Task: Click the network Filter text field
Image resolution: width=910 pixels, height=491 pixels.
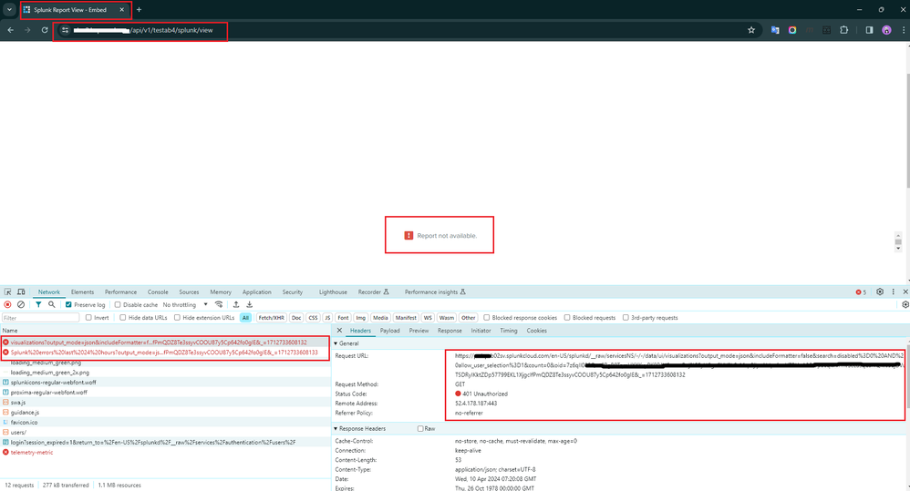Action: coord(40,318)
